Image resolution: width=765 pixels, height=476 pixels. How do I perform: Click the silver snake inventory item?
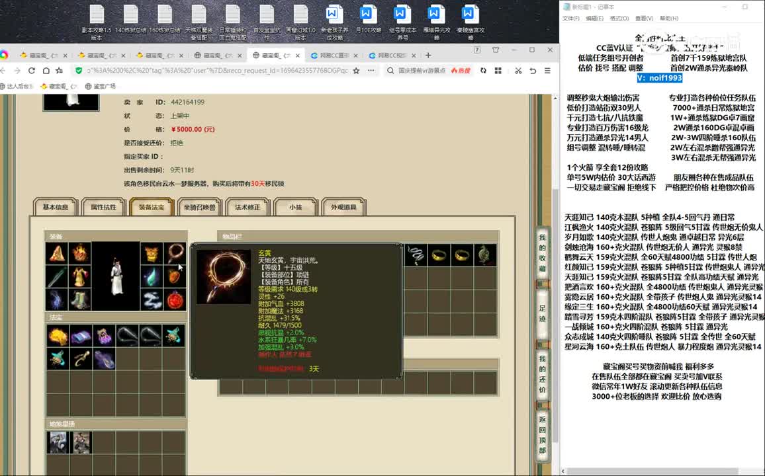click(416, 255)
